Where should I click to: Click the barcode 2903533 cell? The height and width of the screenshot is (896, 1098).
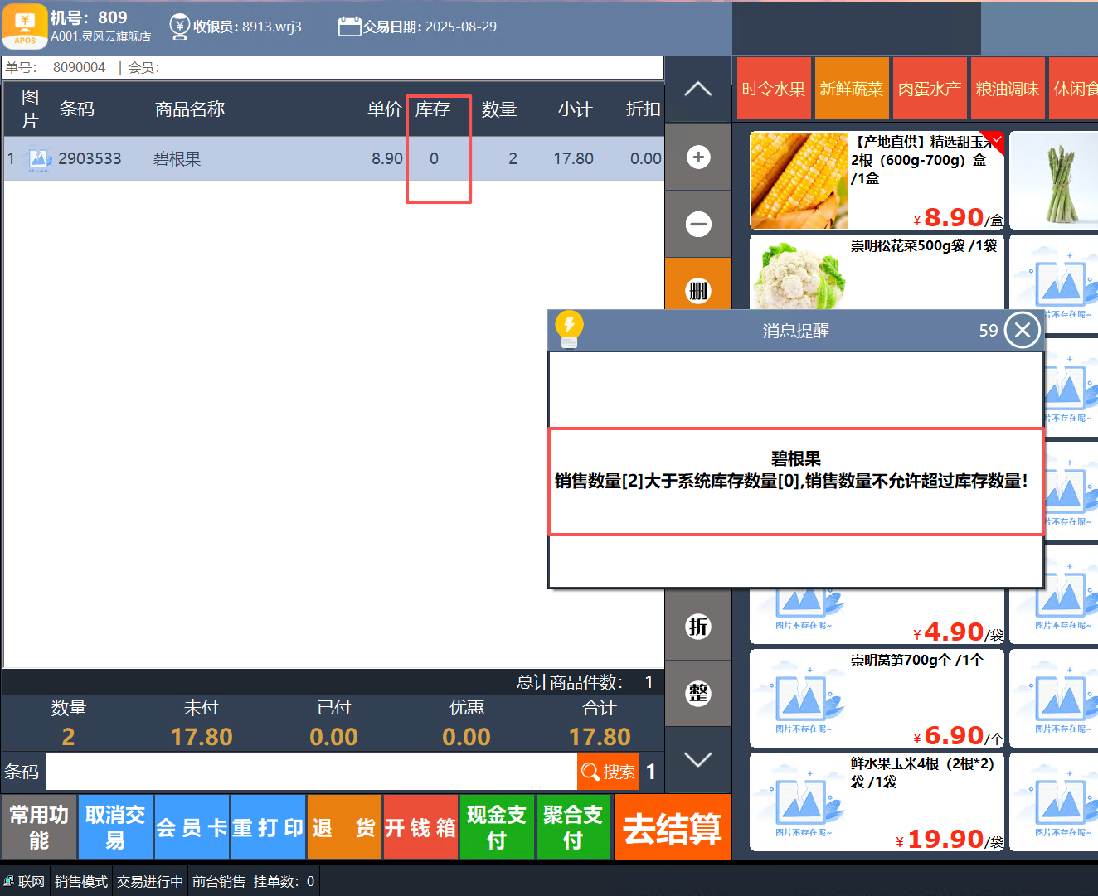(x=90, y=158)
